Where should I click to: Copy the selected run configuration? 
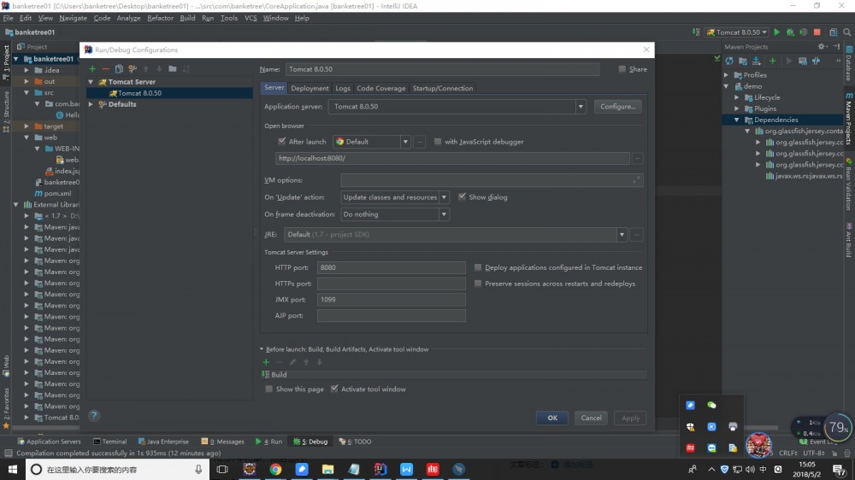[x=119, y=68]
